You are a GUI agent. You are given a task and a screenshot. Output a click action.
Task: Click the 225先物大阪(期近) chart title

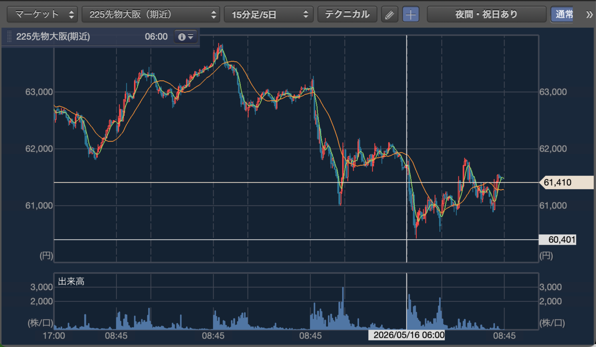tap(53, 37)
